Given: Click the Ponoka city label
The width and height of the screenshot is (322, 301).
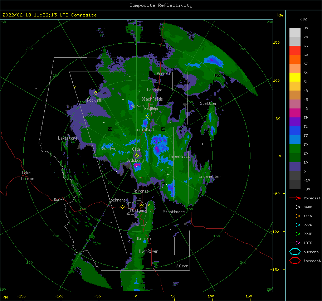Looking at the screenshot, I should (163, 74).
